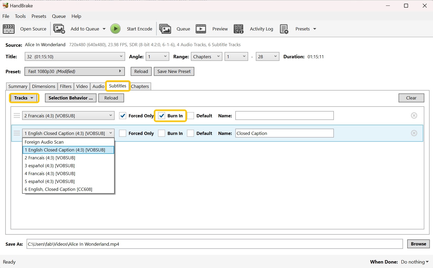Click the Open Source toolbar icon
This screenshot has width=433, height=268.
click(x=8, y=29)
